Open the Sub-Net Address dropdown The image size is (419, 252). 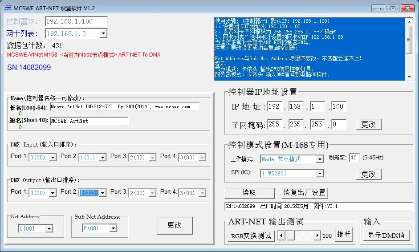[x=113, y=228]
